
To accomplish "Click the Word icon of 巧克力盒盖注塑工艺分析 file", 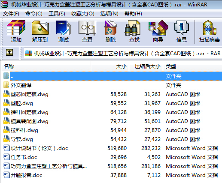I will coord(6,166).
